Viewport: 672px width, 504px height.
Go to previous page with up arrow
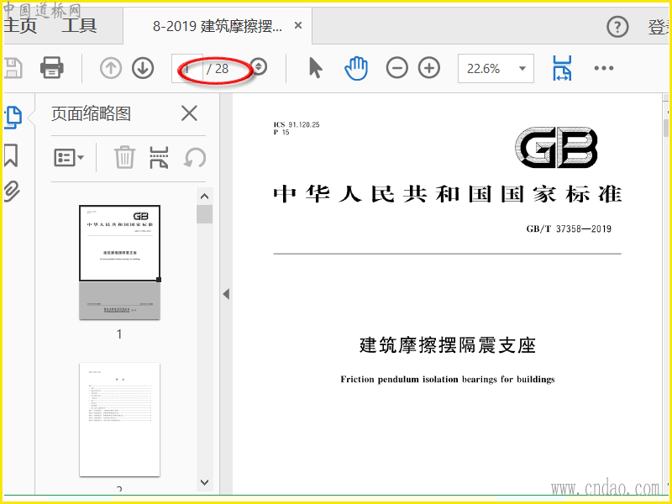(111, 68)
